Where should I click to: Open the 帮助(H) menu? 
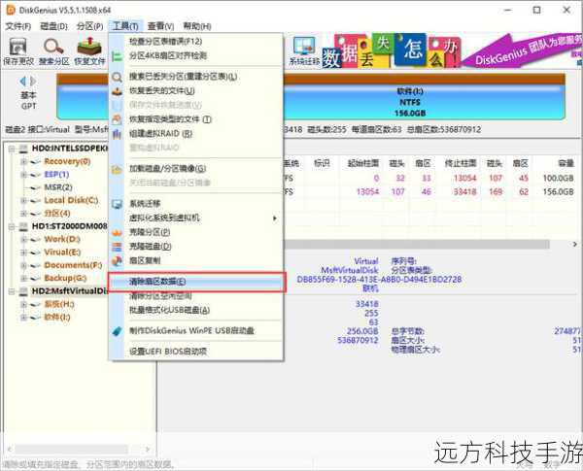pos(197,26)
